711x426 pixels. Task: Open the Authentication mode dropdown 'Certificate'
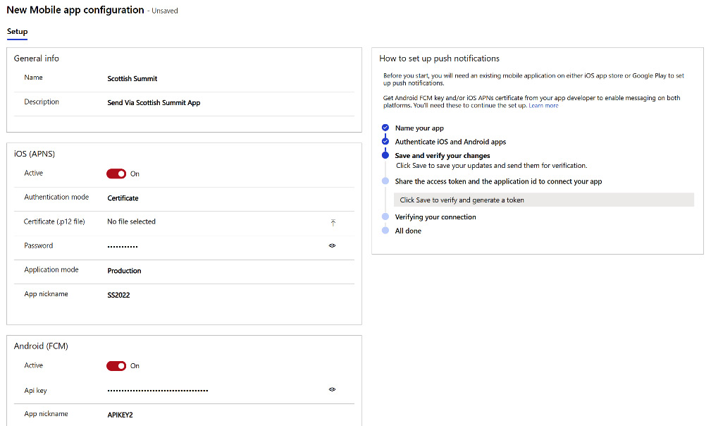point(123,198)
